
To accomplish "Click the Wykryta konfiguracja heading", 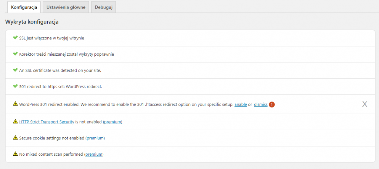I will pos(32,22).
